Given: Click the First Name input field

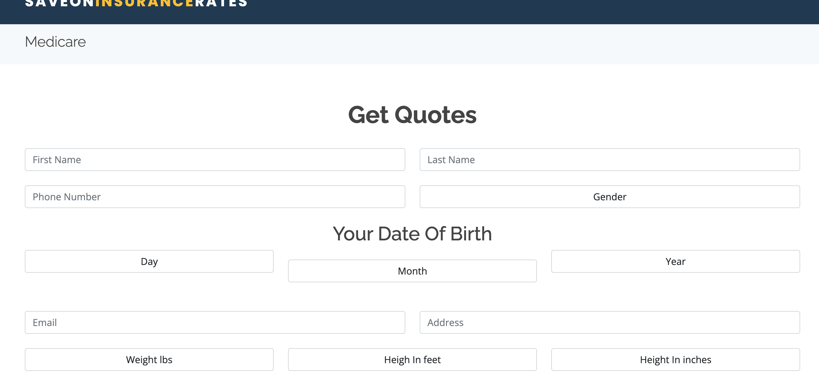Looking at the screenshot, I should [215, 160].
